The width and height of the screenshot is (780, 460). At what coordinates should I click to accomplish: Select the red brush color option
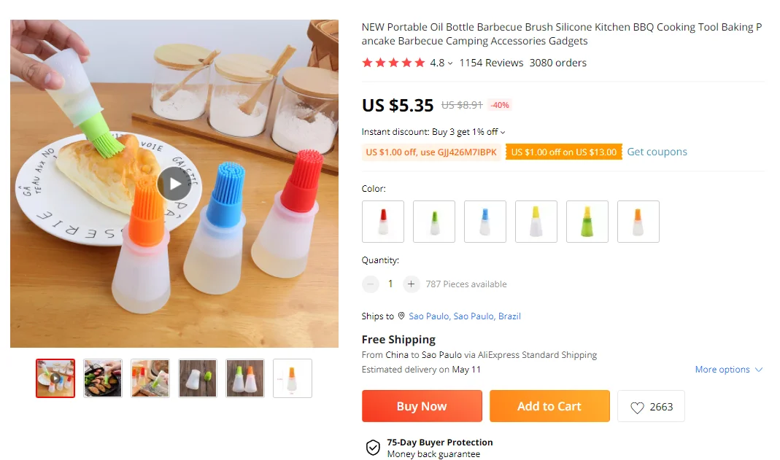pyautogui.click(x=383, y=222)
